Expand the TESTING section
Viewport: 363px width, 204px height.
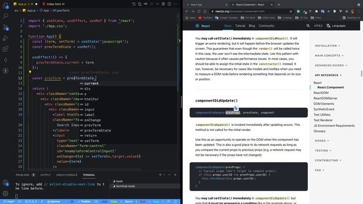coord(323,151)
